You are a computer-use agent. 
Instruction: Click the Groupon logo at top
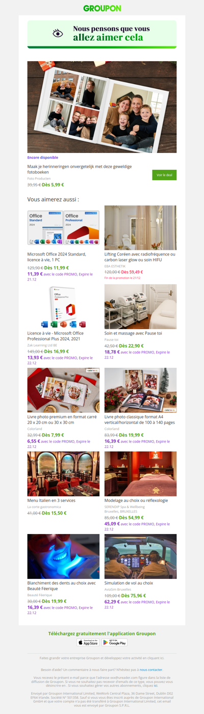click(x=102, y=8)
